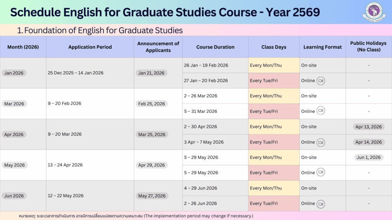392x220 pixels.
Task: Select the Jan 2026 month badge
Action: pos(14,73)
